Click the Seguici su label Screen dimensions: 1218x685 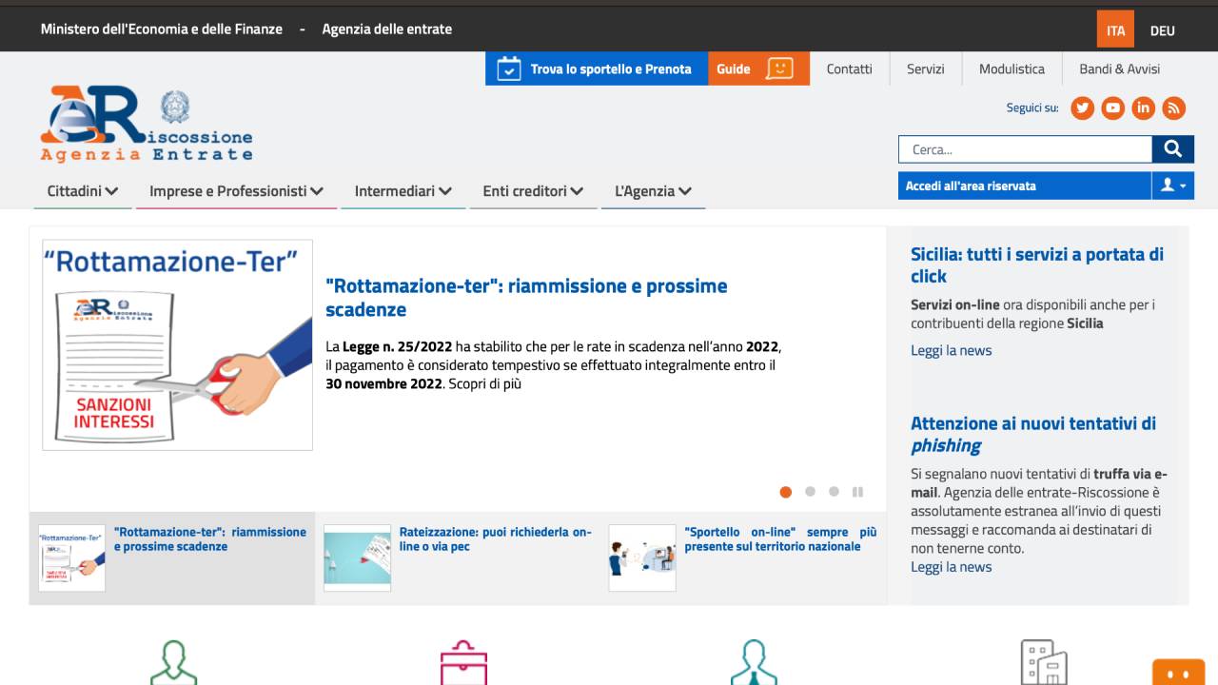pos(1032,108)
